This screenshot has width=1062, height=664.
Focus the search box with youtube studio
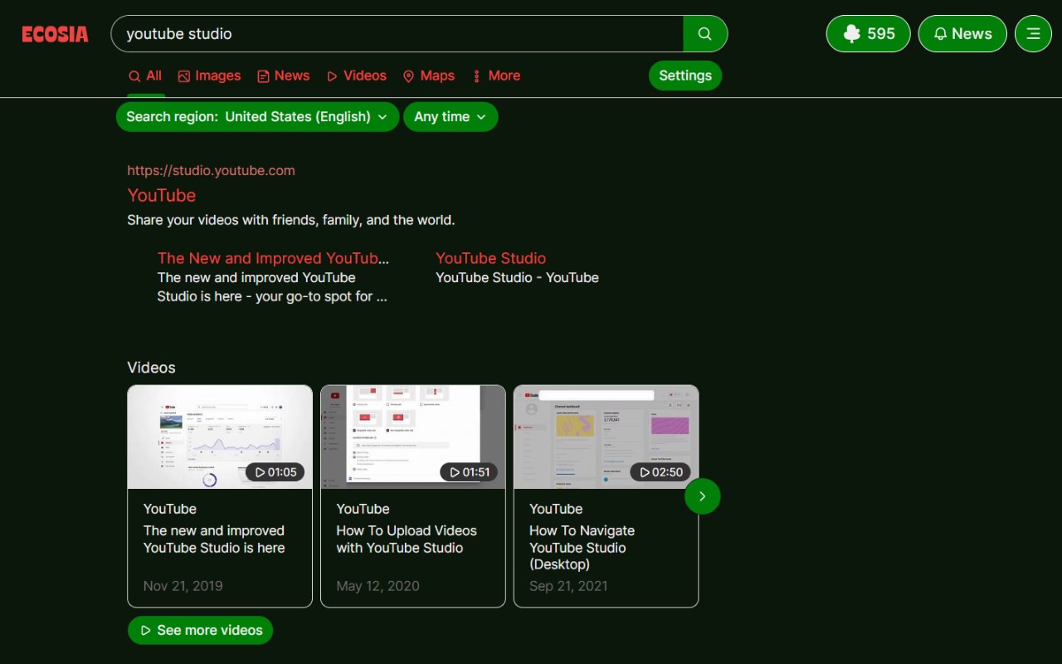tap(398, 34)
